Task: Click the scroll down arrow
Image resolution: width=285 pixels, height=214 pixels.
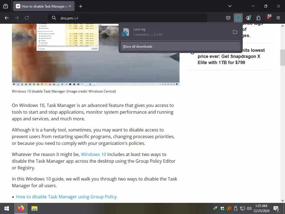Action: [x=282, y=201]
